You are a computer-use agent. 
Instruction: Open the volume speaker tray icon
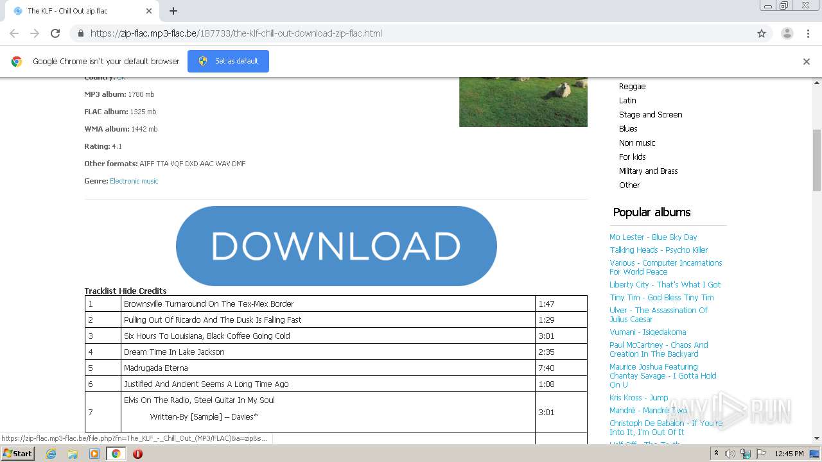pos(730,454)
